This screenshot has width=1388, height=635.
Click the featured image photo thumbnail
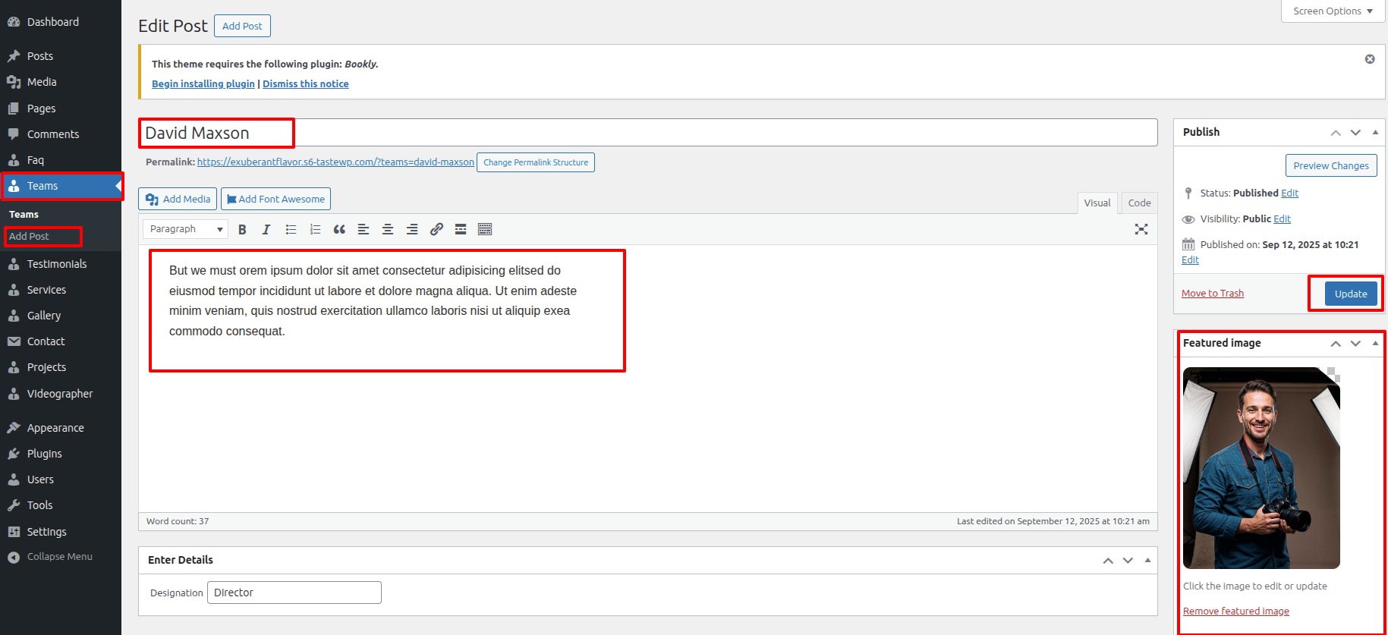point(1261,468)
